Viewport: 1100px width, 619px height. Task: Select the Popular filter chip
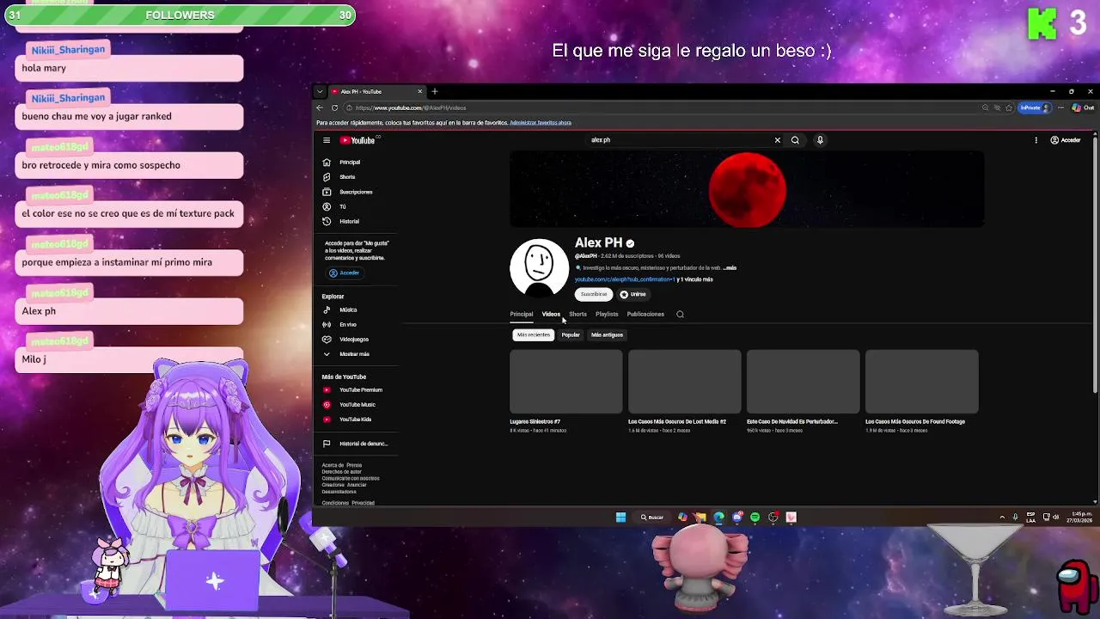[x=571, y=335]
